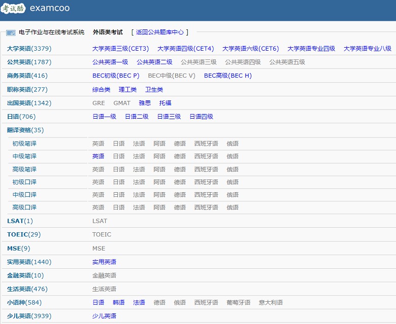
Task: Select 大学英语(3379) category
Action: tap(29, 49)
